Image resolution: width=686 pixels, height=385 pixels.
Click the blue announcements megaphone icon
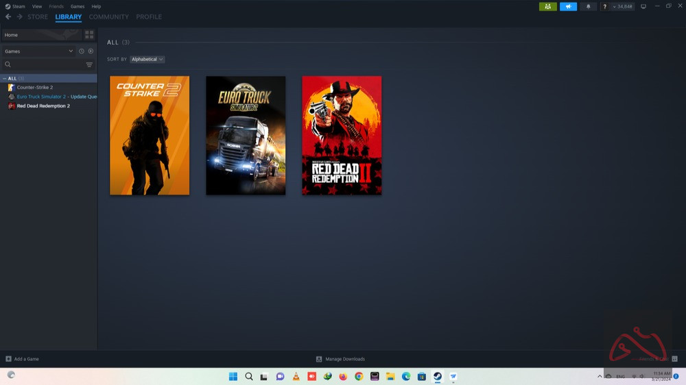click(x=568, y=7)
